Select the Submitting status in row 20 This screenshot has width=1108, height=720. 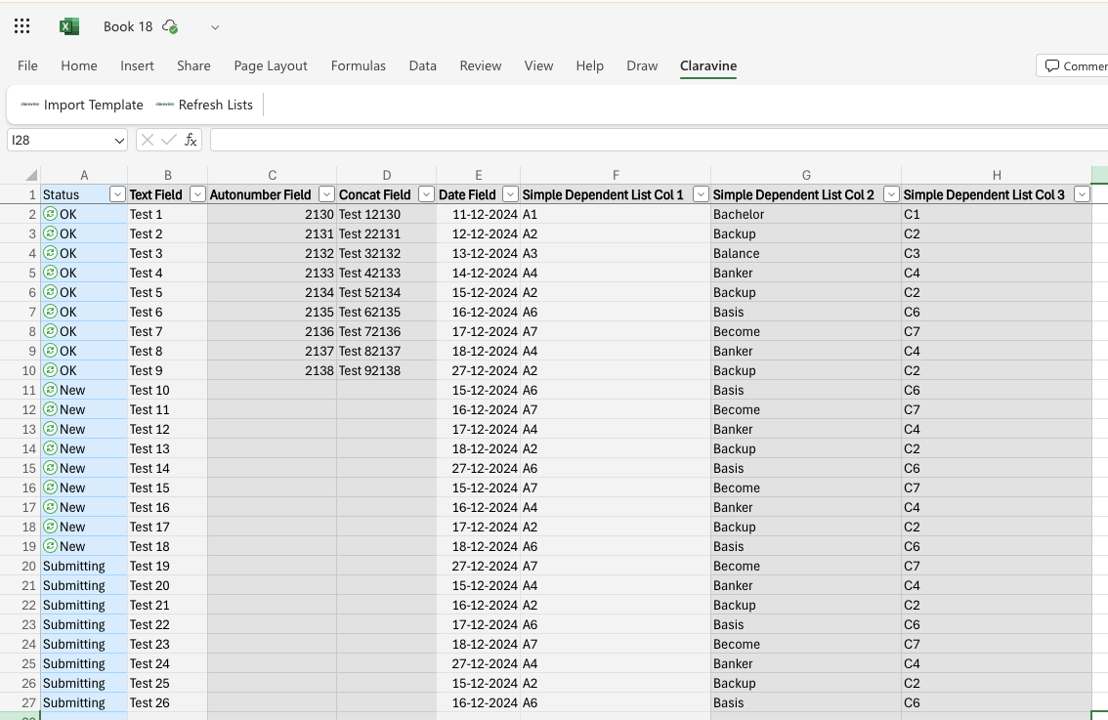[x=84, y=566]
